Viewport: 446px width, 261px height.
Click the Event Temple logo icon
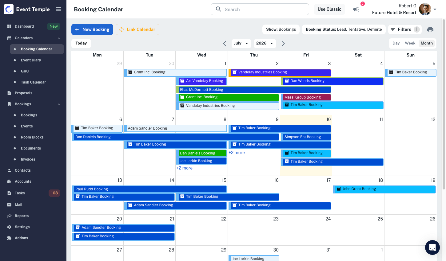coord(9,9)
